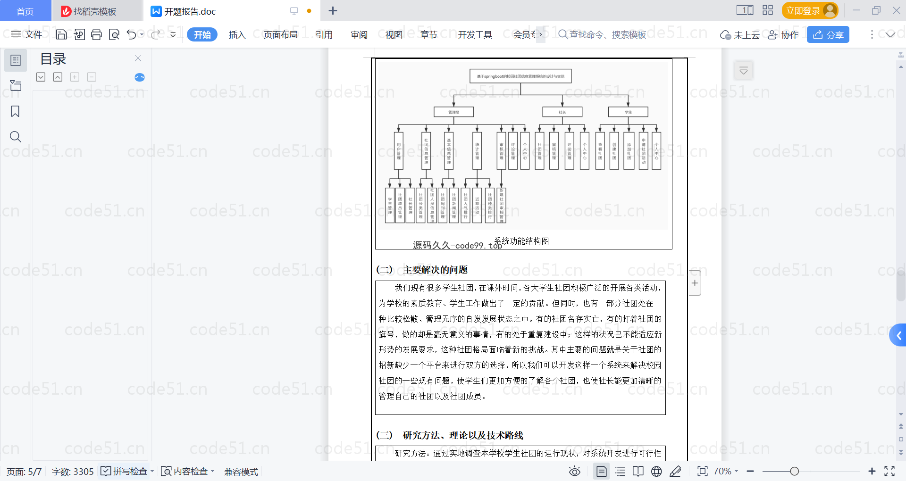Switch to page layout view icon
Viewport: 906px width, 481px height.
[x=601, y=471]
